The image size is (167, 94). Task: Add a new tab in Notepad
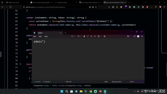point(65,33)
